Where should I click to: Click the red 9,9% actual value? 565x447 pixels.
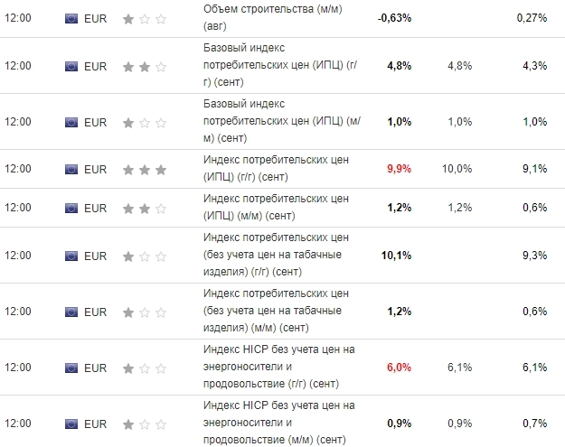click(x=399, y=169)
